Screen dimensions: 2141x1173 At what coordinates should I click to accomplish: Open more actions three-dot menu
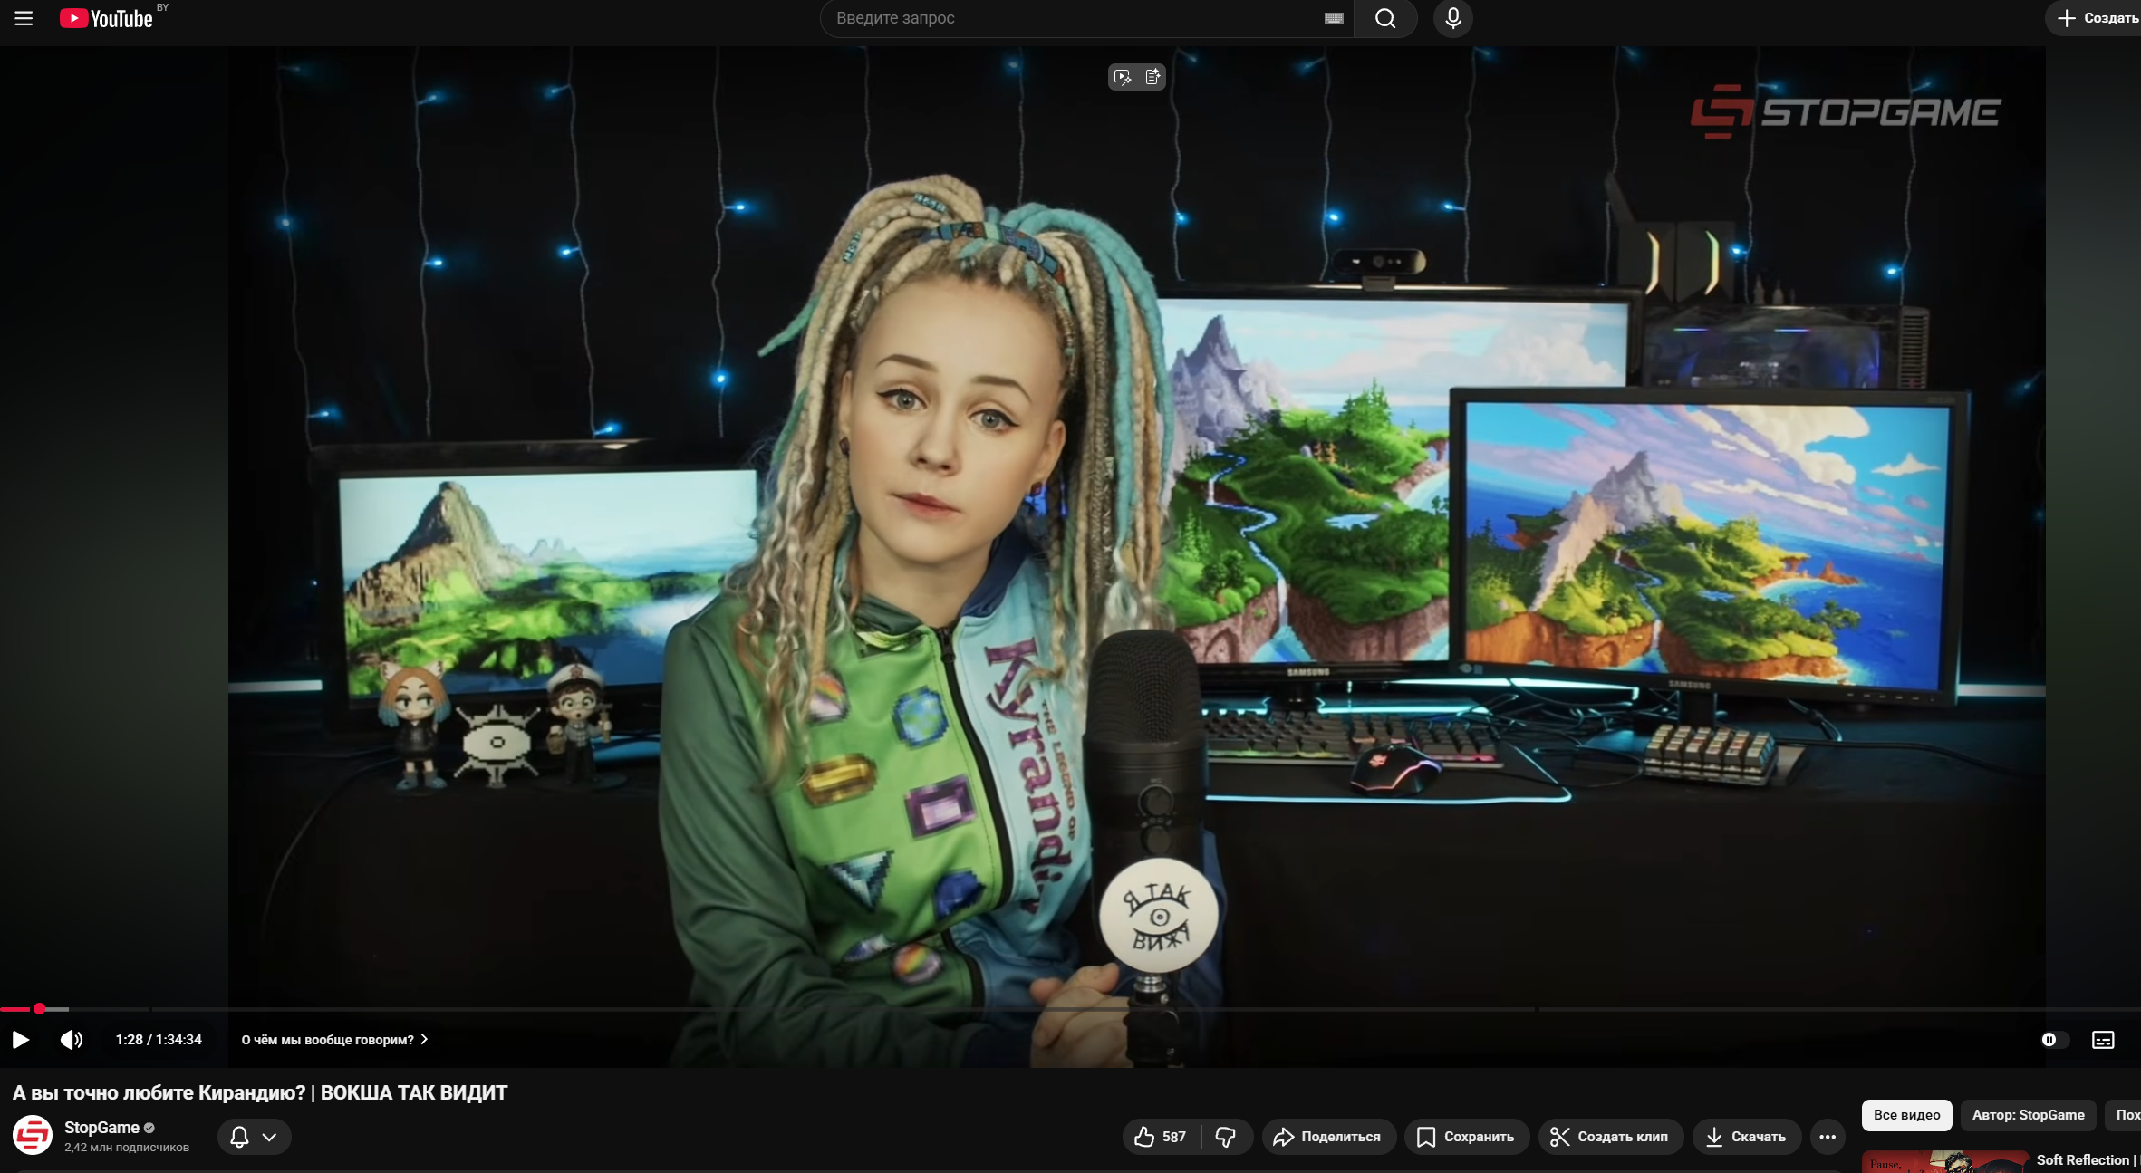1828,1137
